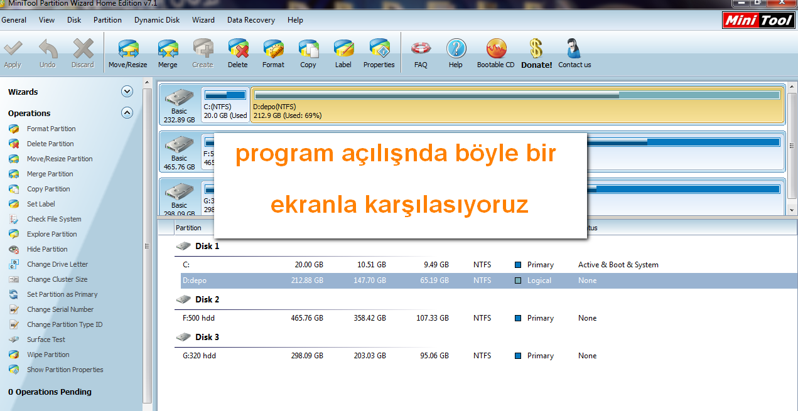Choose Change Drive Letter in the Operations list

[57, 264]
